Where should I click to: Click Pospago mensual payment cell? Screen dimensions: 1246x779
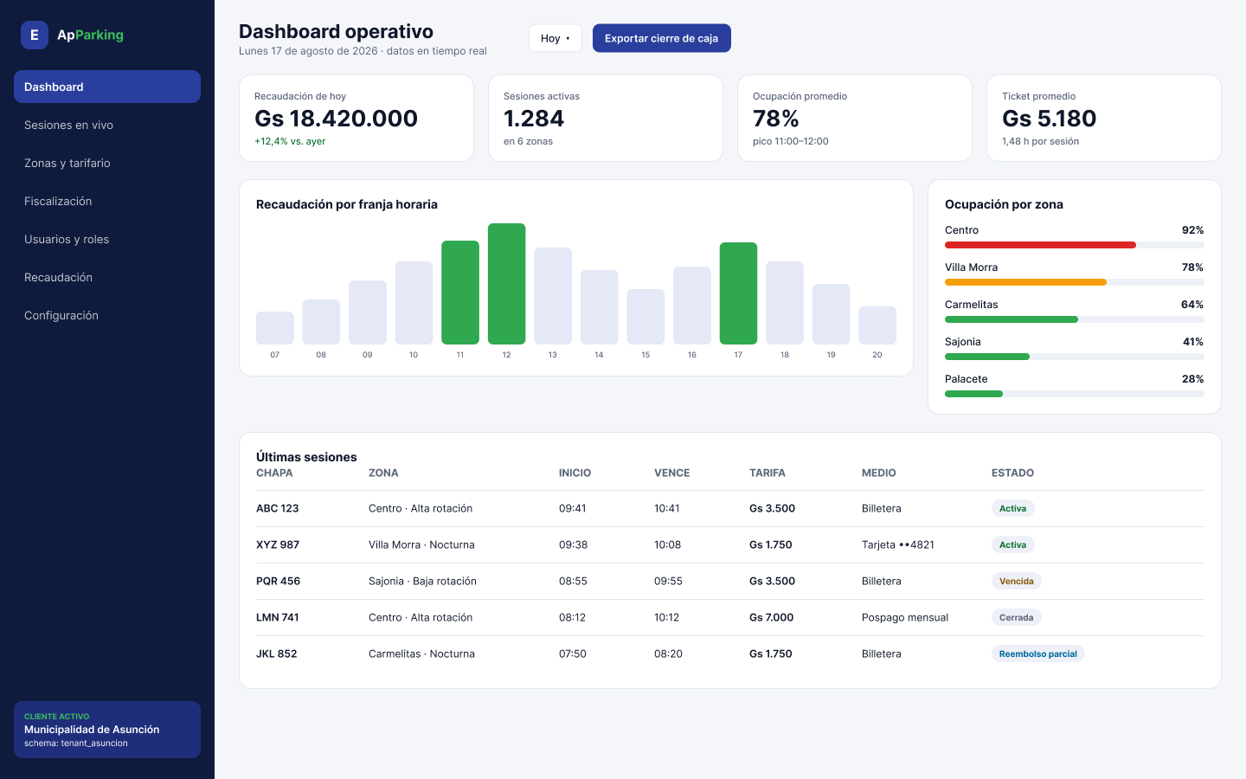click(905, 618)
